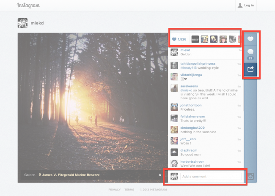This screenshot has height=196, width=275.
Task: Click the 'Wow! Wat een licht!' comment text
Action: (195, 166)
